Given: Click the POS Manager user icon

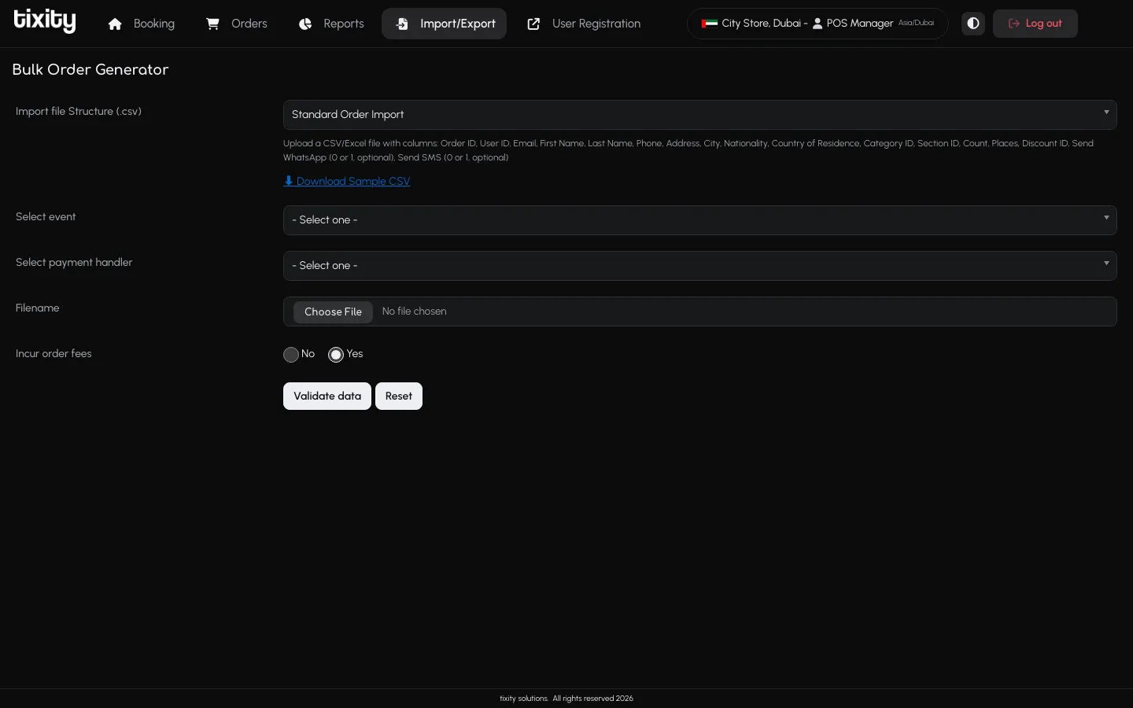Looking at the screenshot, I should click(x=817, y=24).
